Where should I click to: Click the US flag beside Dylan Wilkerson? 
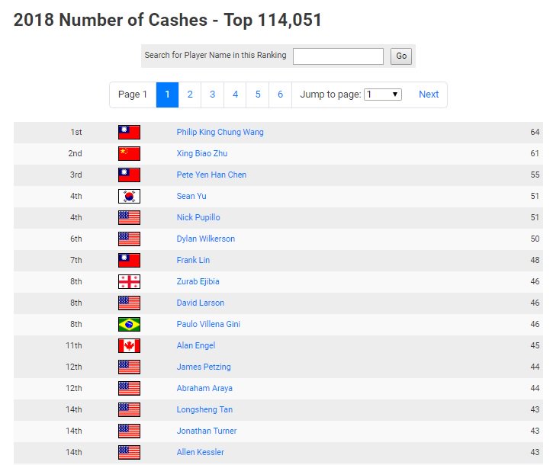coord(129,239)
